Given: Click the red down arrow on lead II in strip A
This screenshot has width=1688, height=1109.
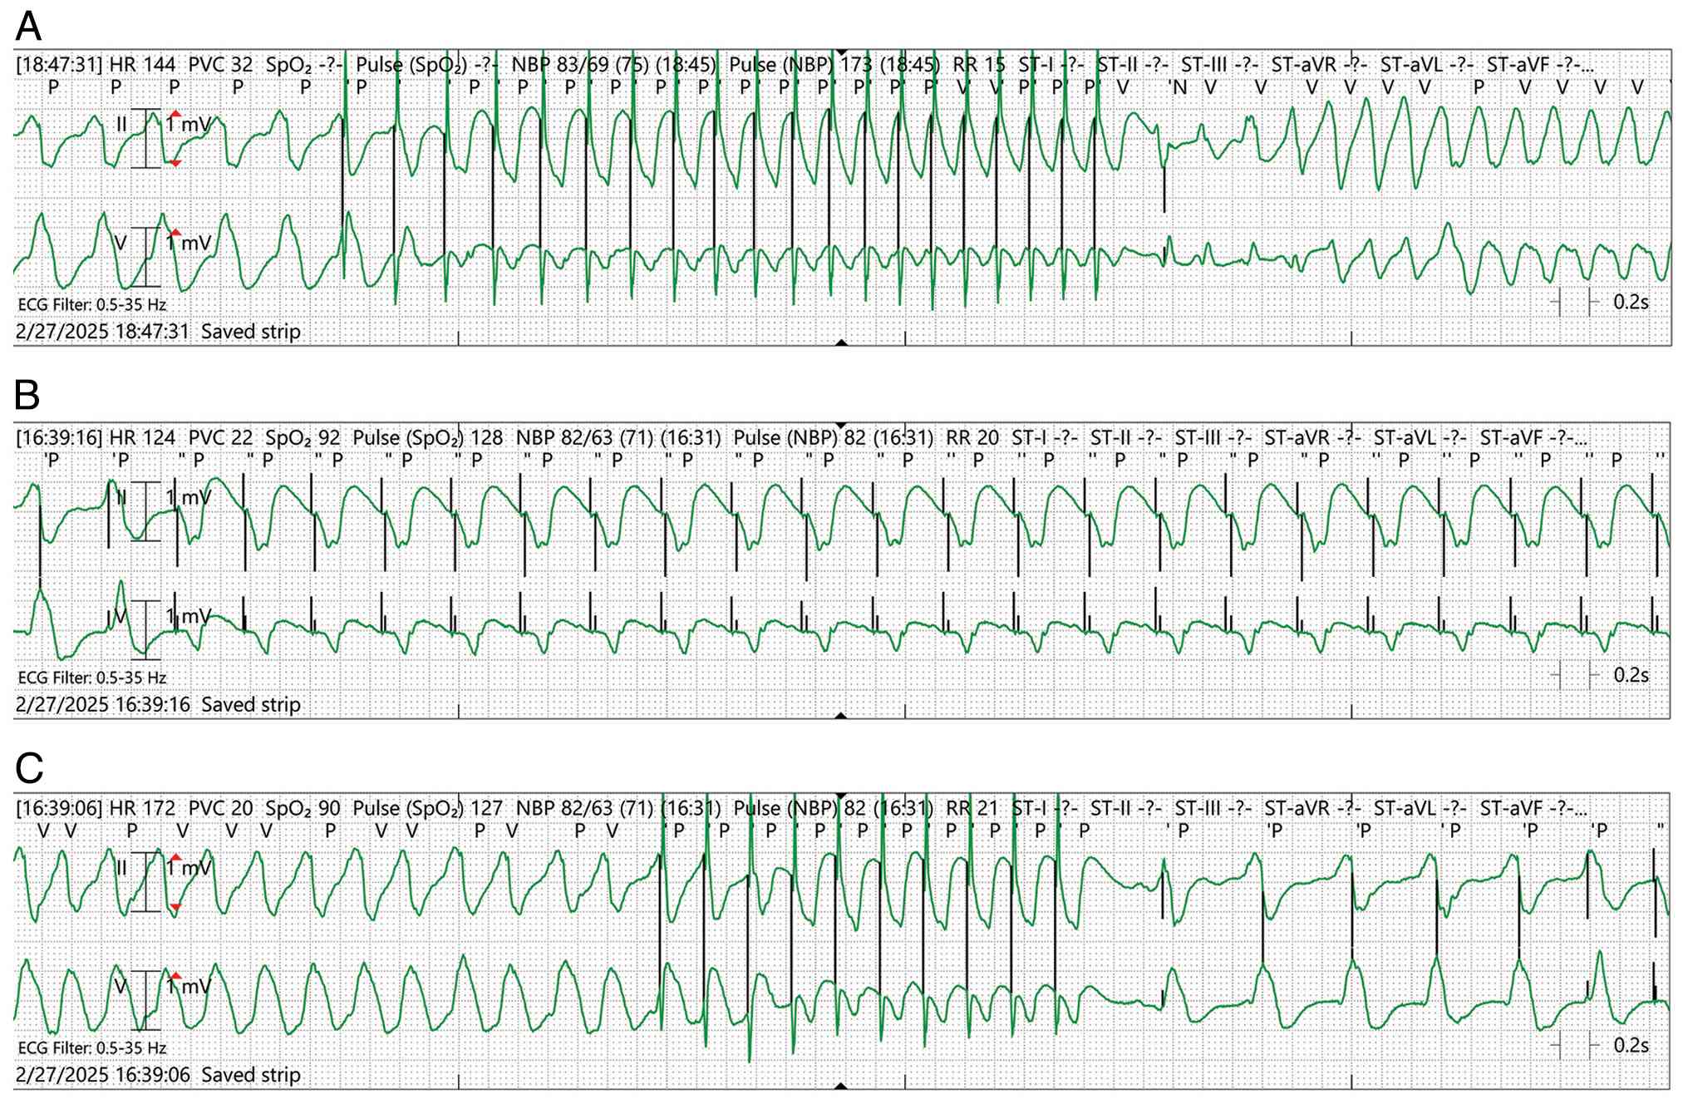Looking at the screenshot, I should tap(175, 163).
